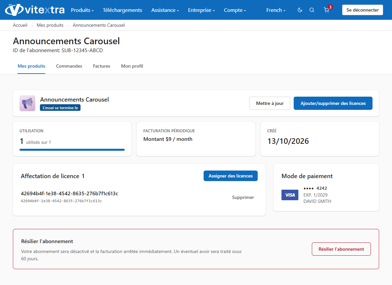Click the Affectation de licence heading
The image size is (392, 285).
point(52,176)
